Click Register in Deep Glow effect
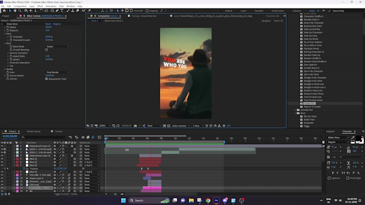Image resolution: width=365 pixels, height=205 pixels. (x=57, y=24)
